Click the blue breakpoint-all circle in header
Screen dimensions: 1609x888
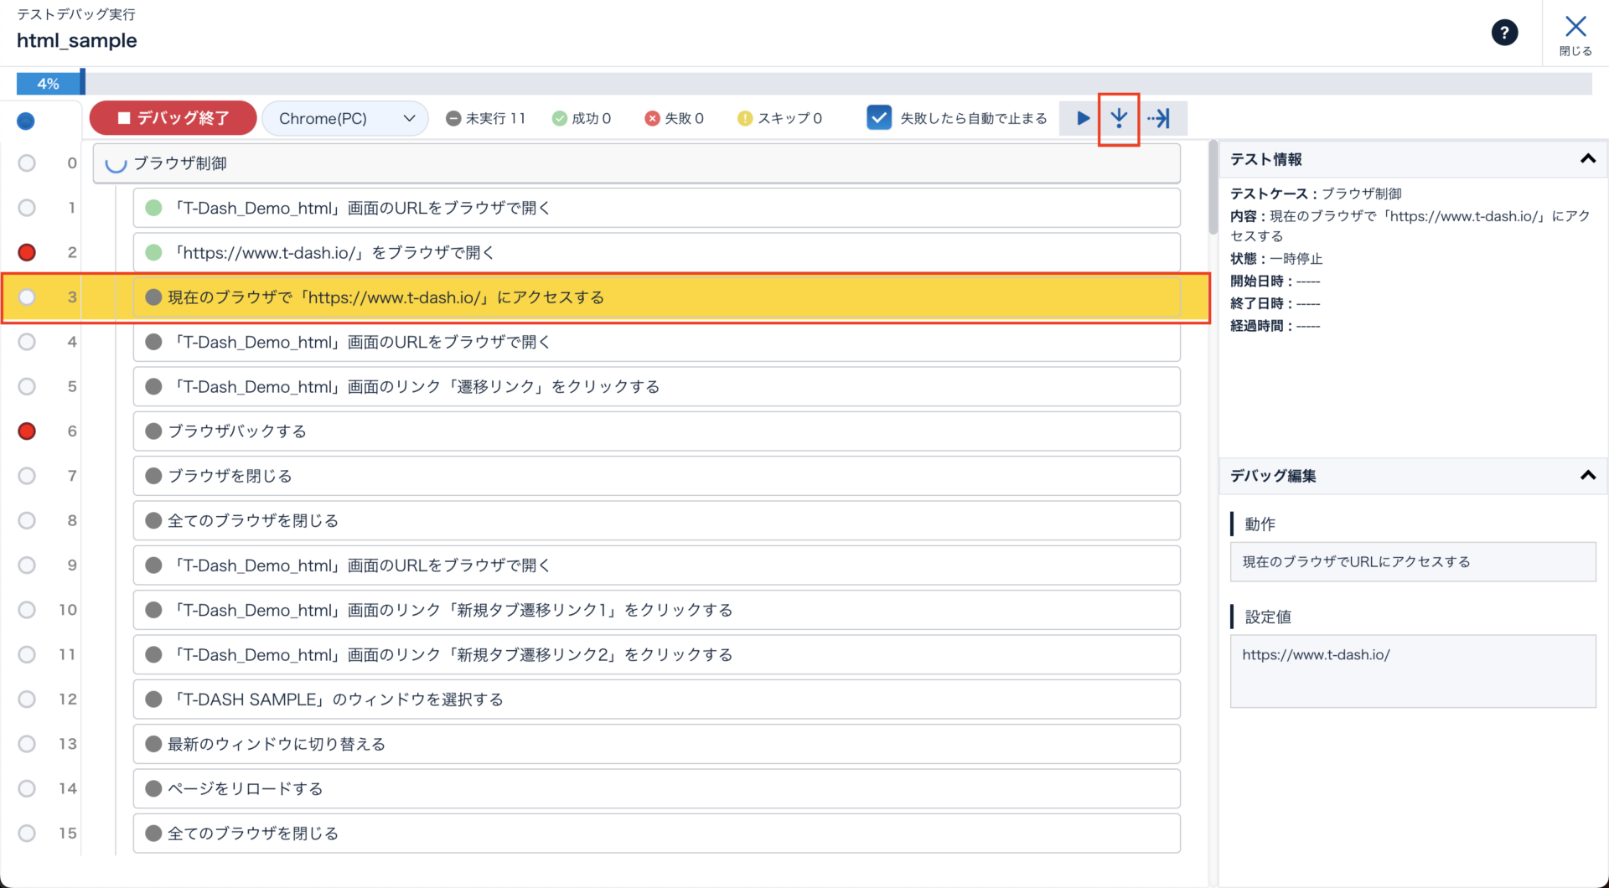(x=26, y=121)
